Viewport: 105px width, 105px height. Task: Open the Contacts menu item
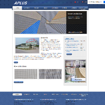coord(74,8)
